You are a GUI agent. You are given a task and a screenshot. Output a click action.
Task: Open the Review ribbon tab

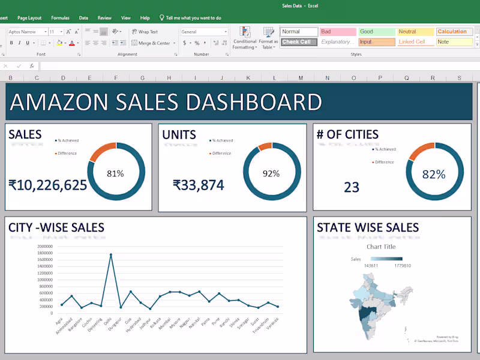(104, 18)
